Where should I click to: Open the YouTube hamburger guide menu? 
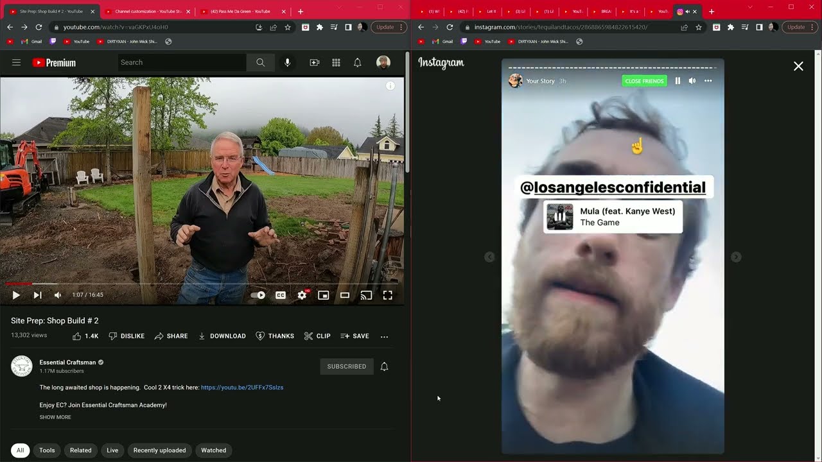pos(17,62)
